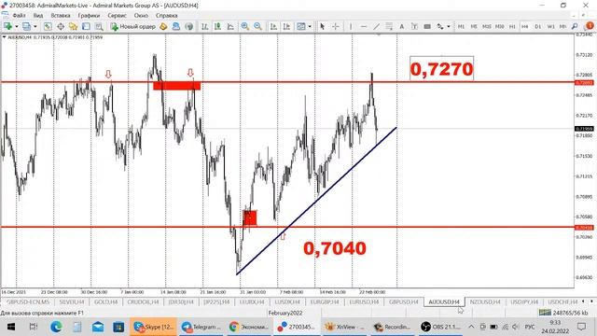Image resolution: width=597 pixels, height=336 pixels.
Task: Click the search magnifier icon
Action: [x=575, y=26]
